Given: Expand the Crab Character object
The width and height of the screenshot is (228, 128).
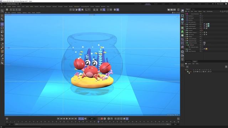Looking at the screenshot, I should (x=186, y=51).
